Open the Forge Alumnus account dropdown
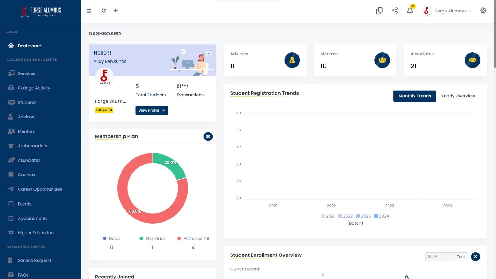The height and width of the screenshot is (279, 496). pos(453,11)
